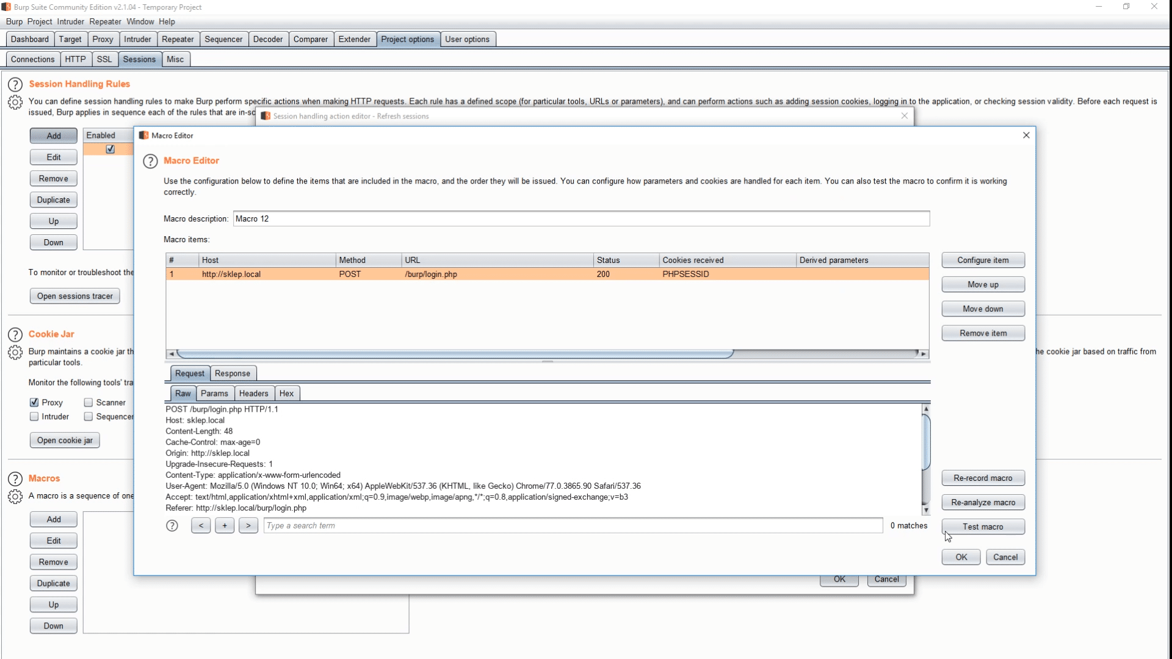1172x659 pixels.
Task: Click Duplicate button in Macros section
Action: coord(54,583)
